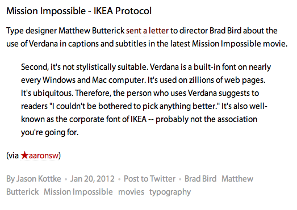Open the typography tag
This screenshot has height=210, width=297.
click(170, 192)
